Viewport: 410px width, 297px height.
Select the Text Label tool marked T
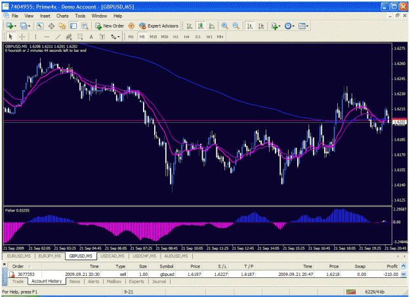point(102,37)
